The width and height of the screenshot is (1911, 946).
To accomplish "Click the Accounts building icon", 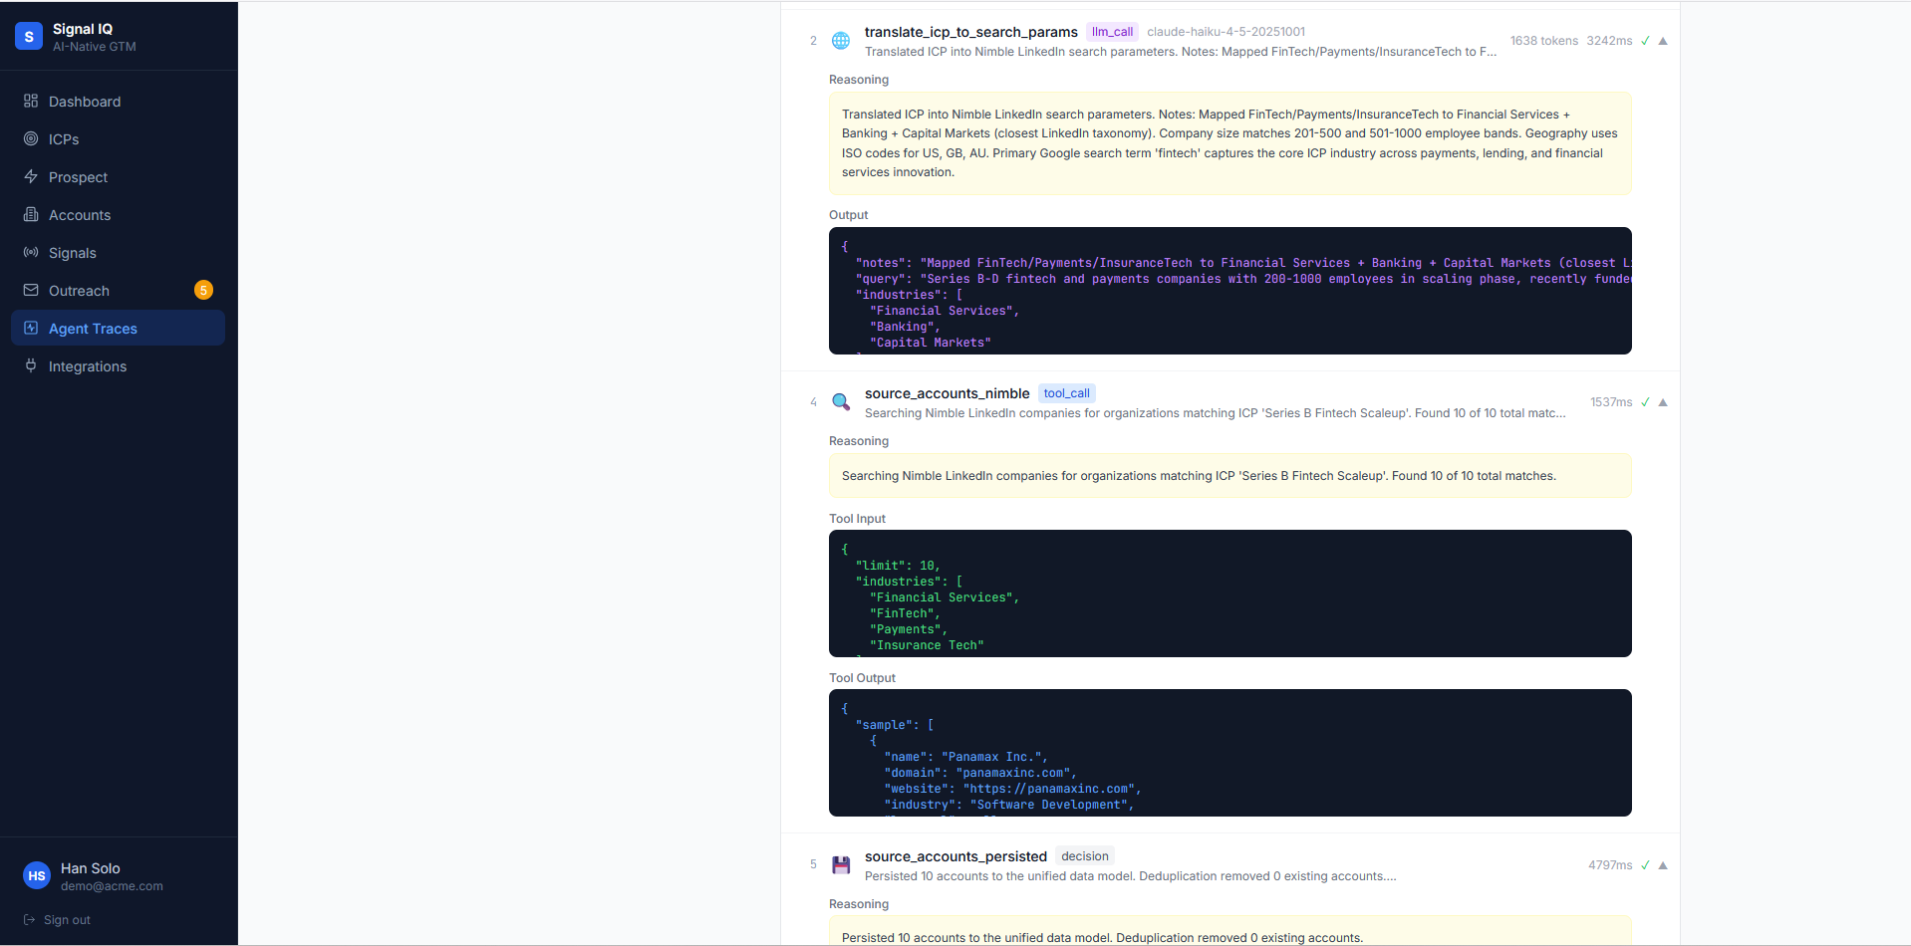I will (x=31, y=214).
